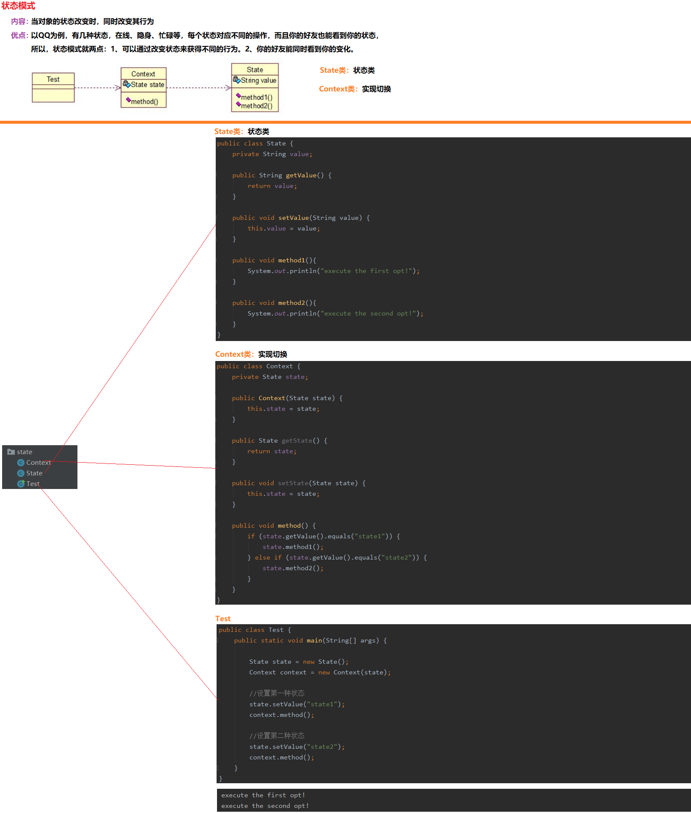The width and height of the screenshot is (691, 813).
Task: Open the Test file label in project tree
Action: [x=33, y=483]
